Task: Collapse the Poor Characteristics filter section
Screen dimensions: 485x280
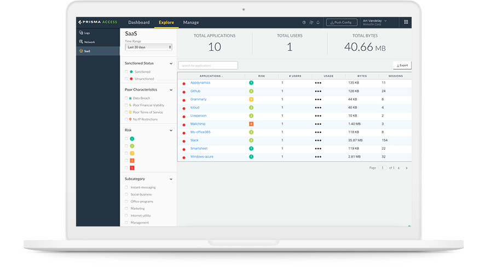Action: (171, 90)
